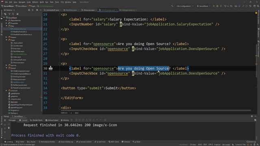Open the run configuration dropdown
This screenshot has width=260, height=146.
(x=185, y=6)
